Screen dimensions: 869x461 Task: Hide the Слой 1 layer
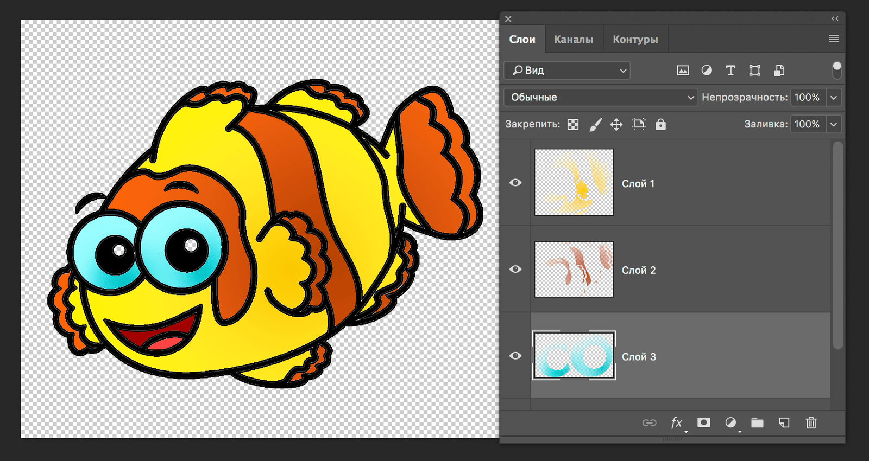point(515,183)
